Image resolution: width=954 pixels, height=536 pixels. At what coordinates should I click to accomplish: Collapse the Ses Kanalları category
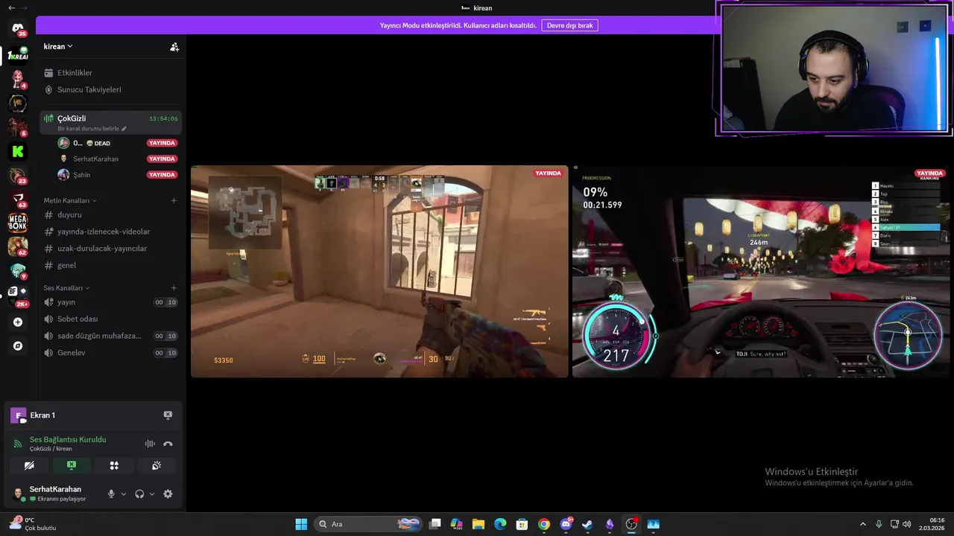pyautogui.click(x=66, y=288)
